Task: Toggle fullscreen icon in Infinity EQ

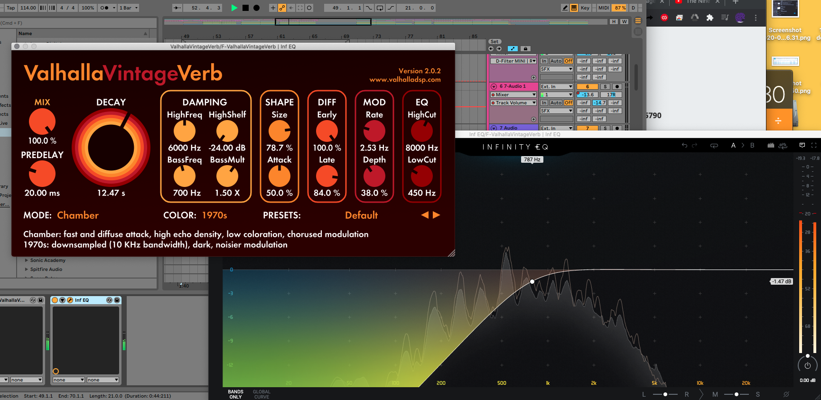Action: pos(813,145)
